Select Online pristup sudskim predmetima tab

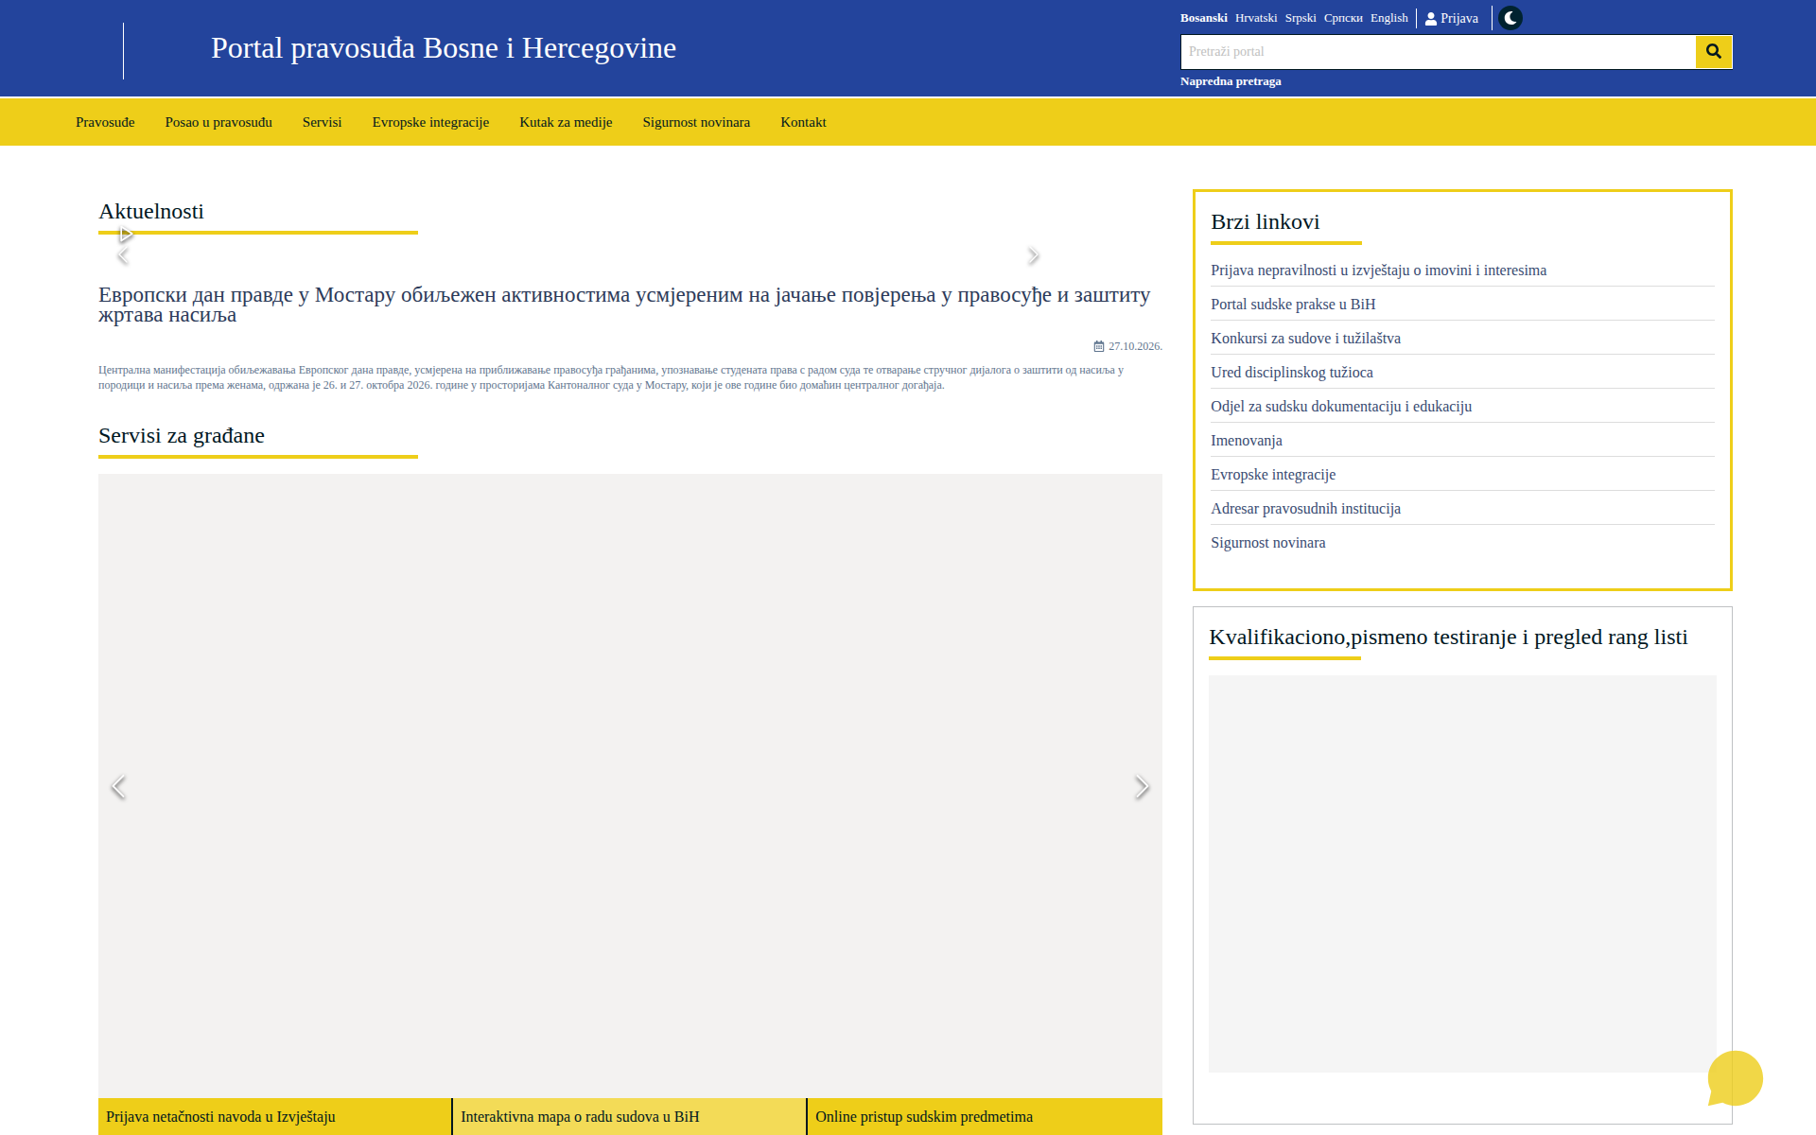(x=985, y=1117)
